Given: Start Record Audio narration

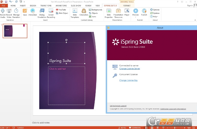Looking at the screenshot, I should point(3,13).
